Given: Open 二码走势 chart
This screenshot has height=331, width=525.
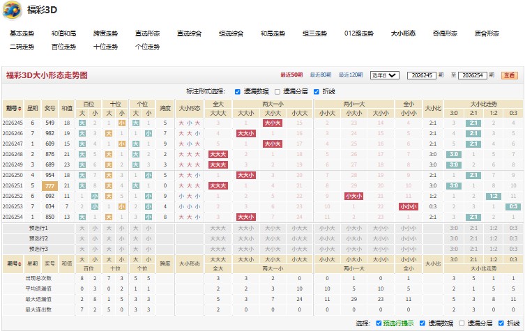Looking at the screenshot, I should [22, 47].
